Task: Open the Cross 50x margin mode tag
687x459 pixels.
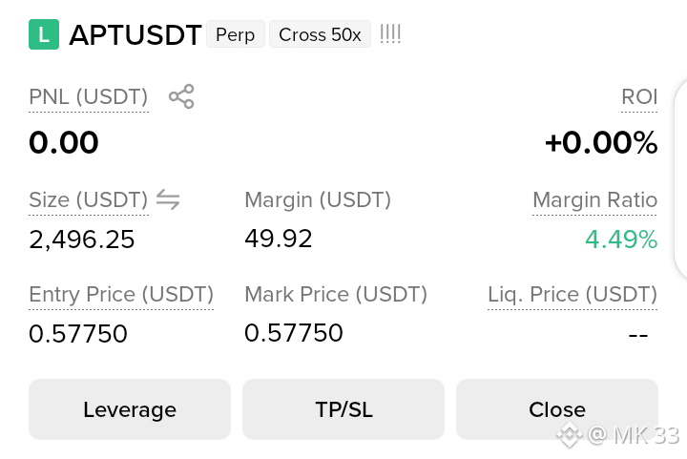Action: click(320, 34)
